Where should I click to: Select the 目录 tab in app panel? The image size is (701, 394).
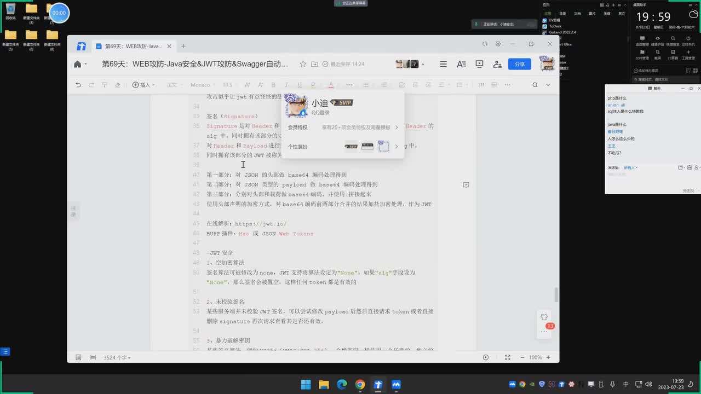[562, 14]
